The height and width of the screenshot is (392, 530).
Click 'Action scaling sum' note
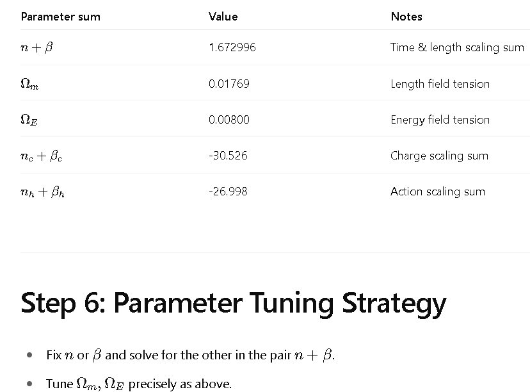click(438, 192)
